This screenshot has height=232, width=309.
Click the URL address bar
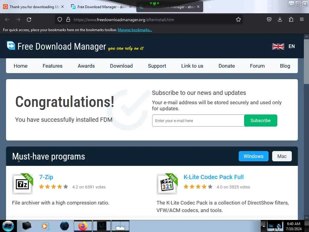click(x=149, y=20)
